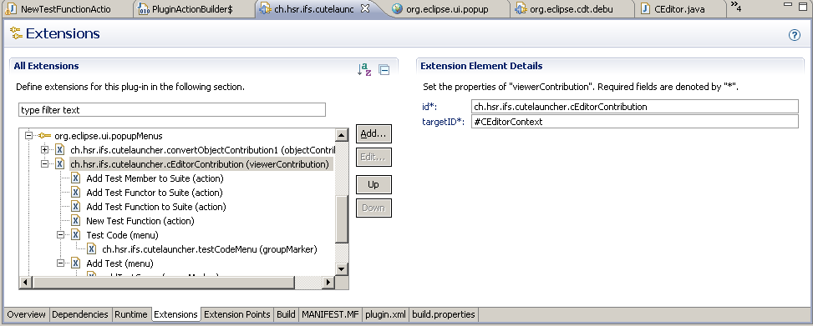The width and height of the screenshot is (813, 326).
Task: Select Add Test Member to Suite (action)
Action: coord(155,178)
